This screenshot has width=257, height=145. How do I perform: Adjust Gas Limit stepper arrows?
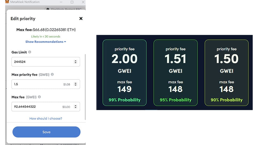pos(75,62)
